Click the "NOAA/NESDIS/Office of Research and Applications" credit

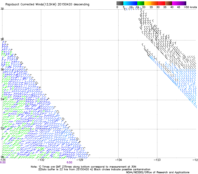click(158, 172)
